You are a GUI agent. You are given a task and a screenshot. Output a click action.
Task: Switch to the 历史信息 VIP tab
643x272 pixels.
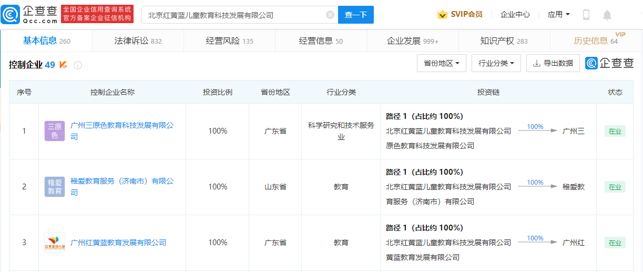pos(596,41)
